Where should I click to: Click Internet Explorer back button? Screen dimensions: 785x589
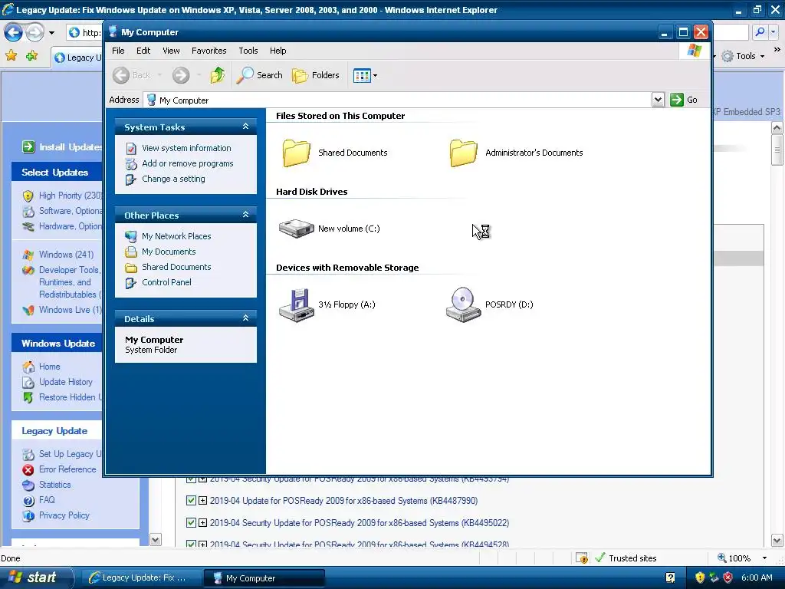(14, 32)
